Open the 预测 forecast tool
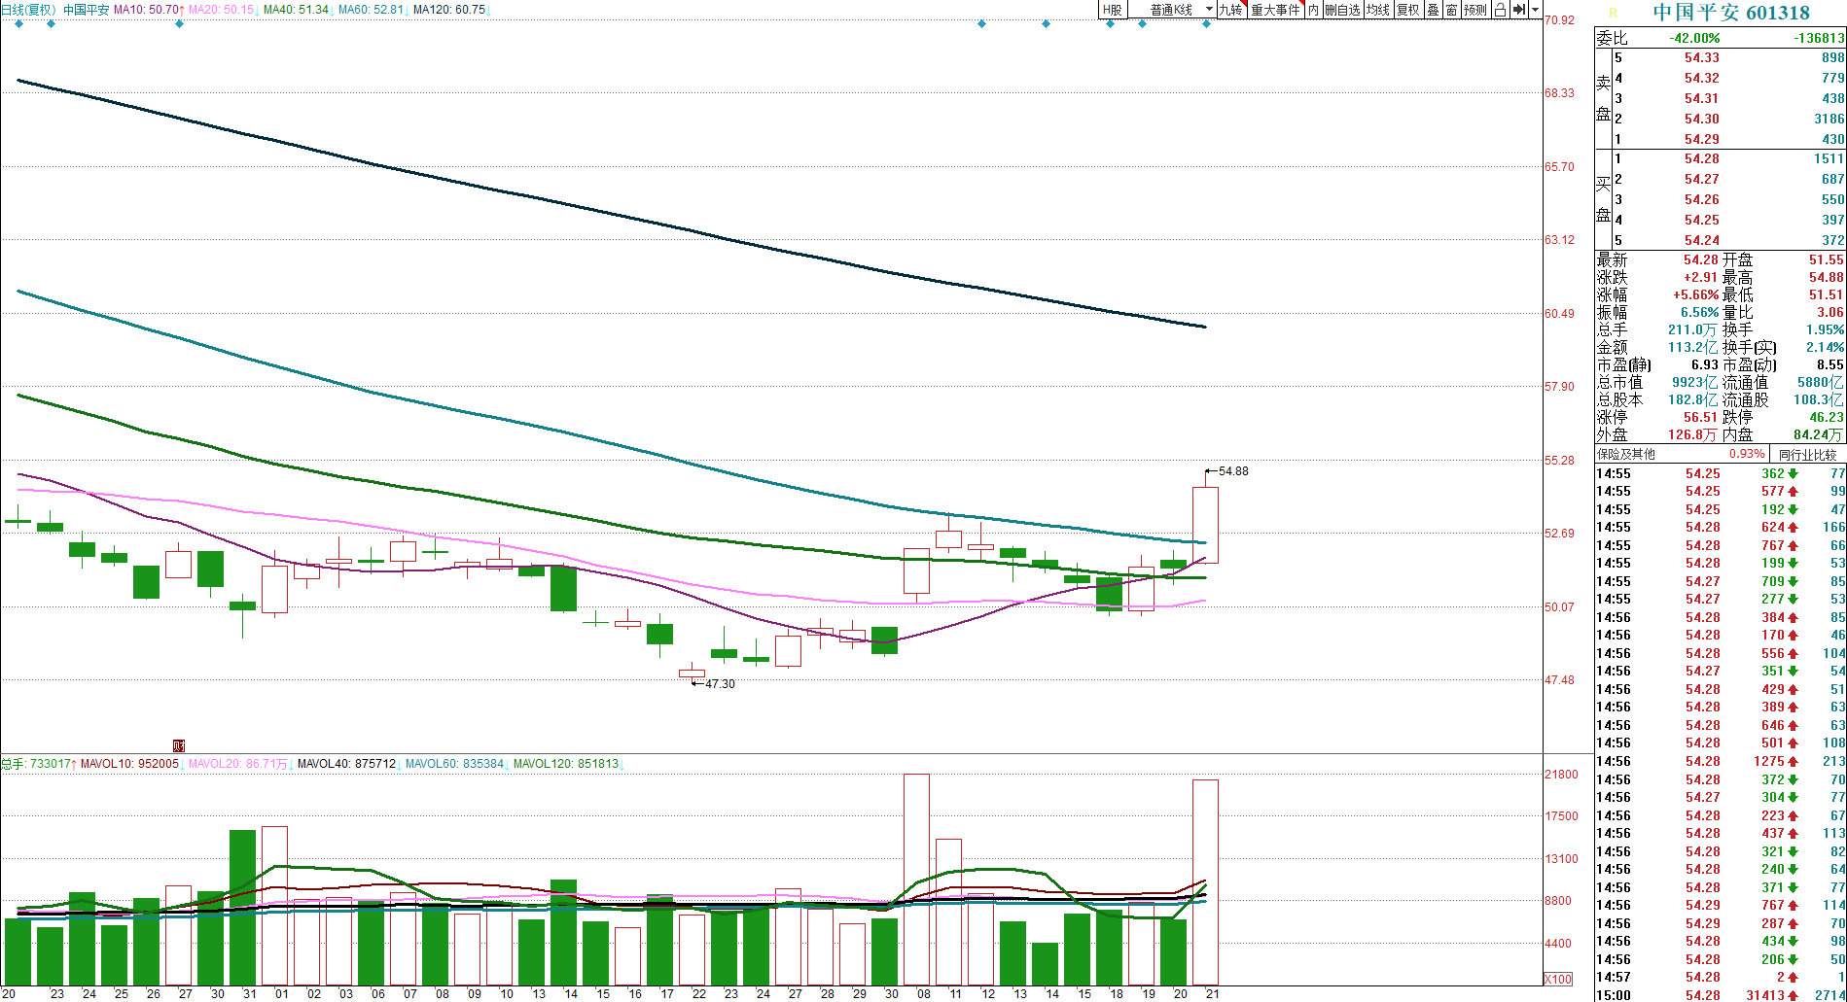 (1475, 10)
